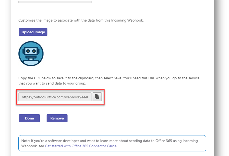
Task: Click the robot avatar webhook image
Action: click(31, 54)
